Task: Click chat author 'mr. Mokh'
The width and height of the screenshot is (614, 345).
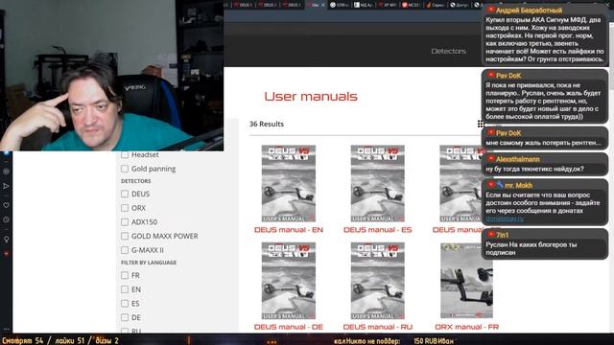Action: click(518, 185)
